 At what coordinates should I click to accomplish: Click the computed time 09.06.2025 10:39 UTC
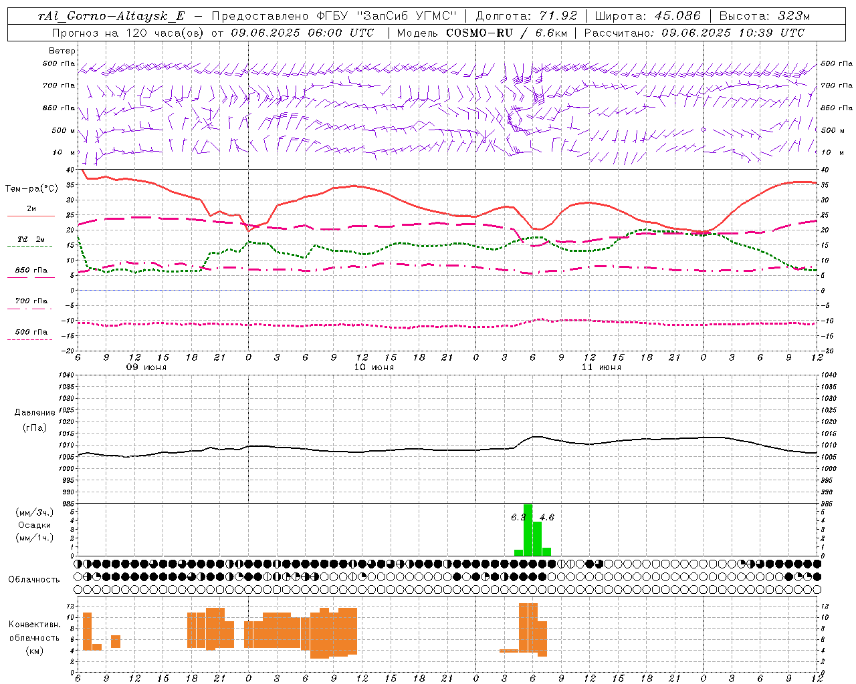733,33
